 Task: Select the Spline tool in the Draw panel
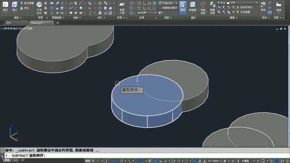click(x=71, y=8)
